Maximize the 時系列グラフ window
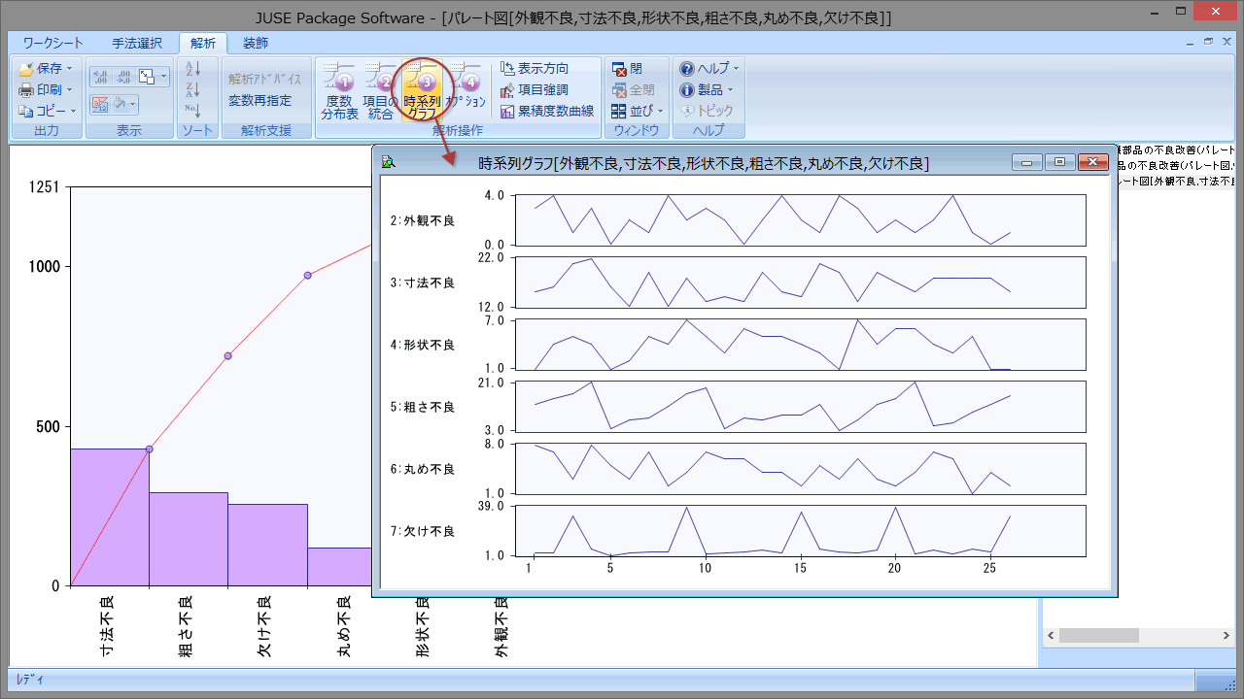This screenshot has height=699, width=1244. [x=1060, y=163]
